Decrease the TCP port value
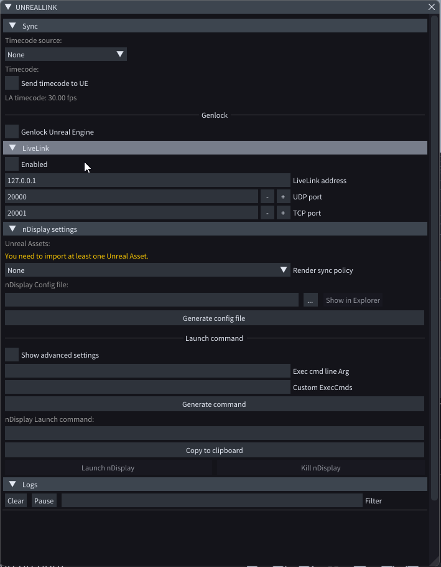Viewport: 441px width, 567px height. (x=267, y=213)
